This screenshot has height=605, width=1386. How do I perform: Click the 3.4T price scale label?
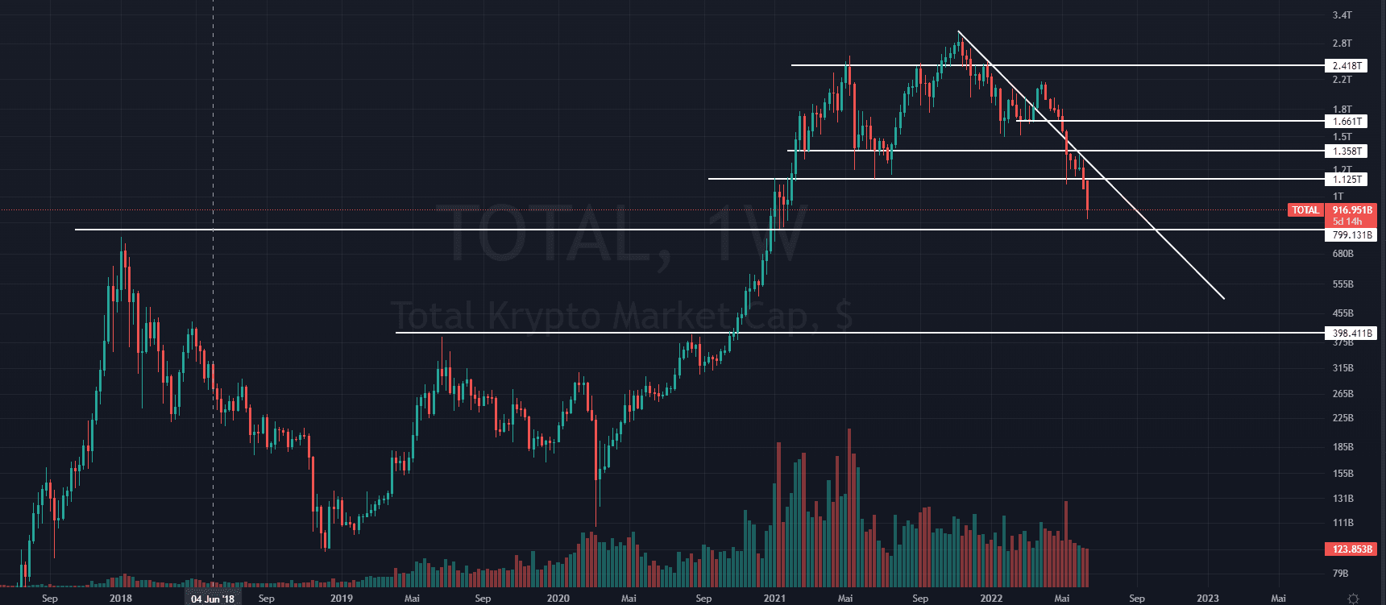1342,15
